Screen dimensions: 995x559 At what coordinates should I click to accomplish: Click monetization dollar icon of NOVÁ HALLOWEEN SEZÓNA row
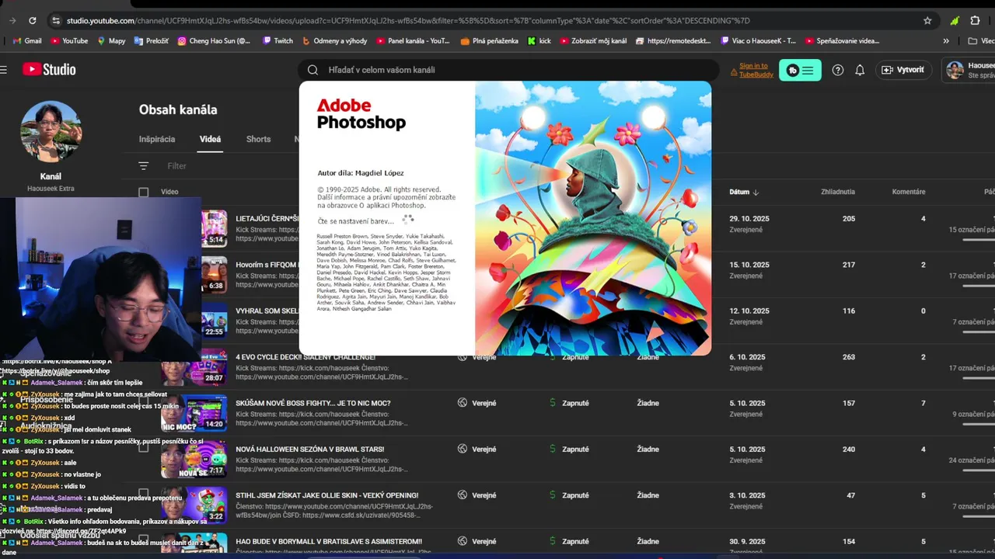point(553,449)
